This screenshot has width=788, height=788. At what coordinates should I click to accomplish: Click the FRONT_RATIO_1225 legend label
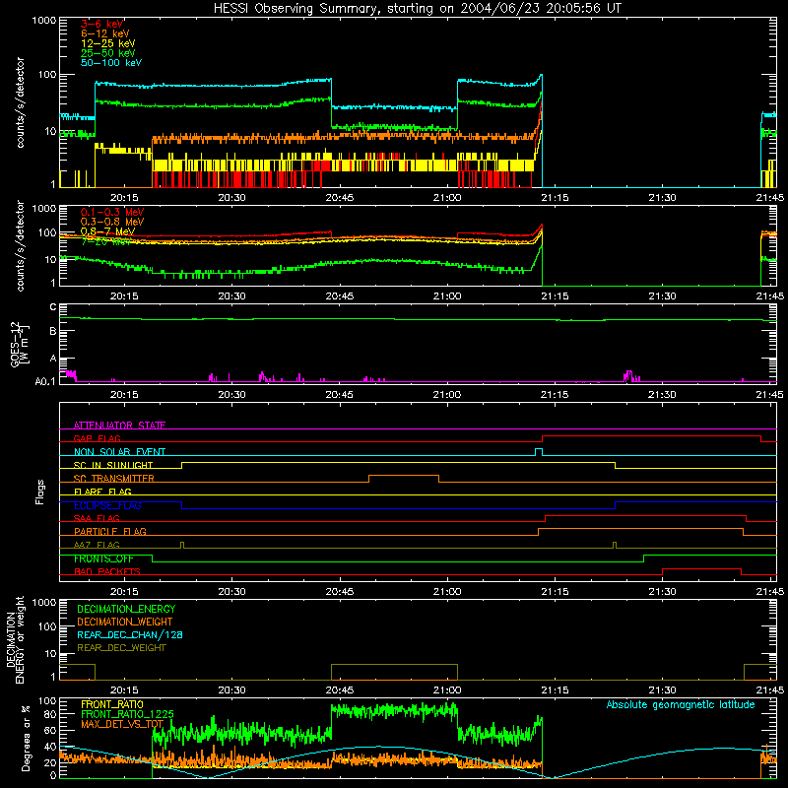pos(127,714)
